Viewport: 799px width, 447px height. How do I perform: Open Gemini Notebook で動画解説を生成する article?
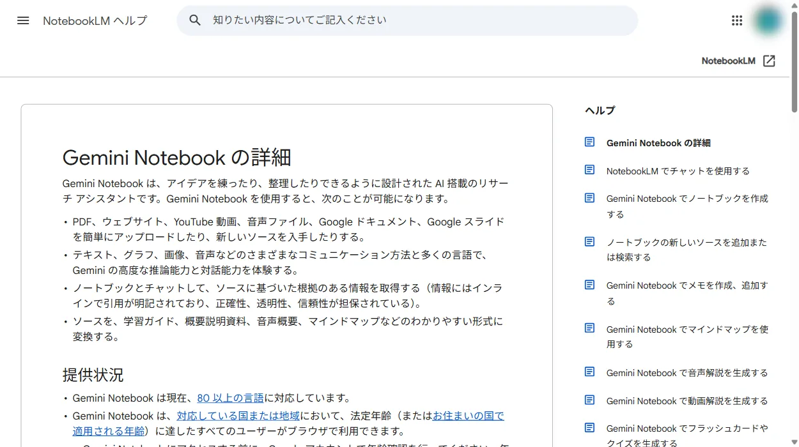pyautogui.click(x=687, y=401)
